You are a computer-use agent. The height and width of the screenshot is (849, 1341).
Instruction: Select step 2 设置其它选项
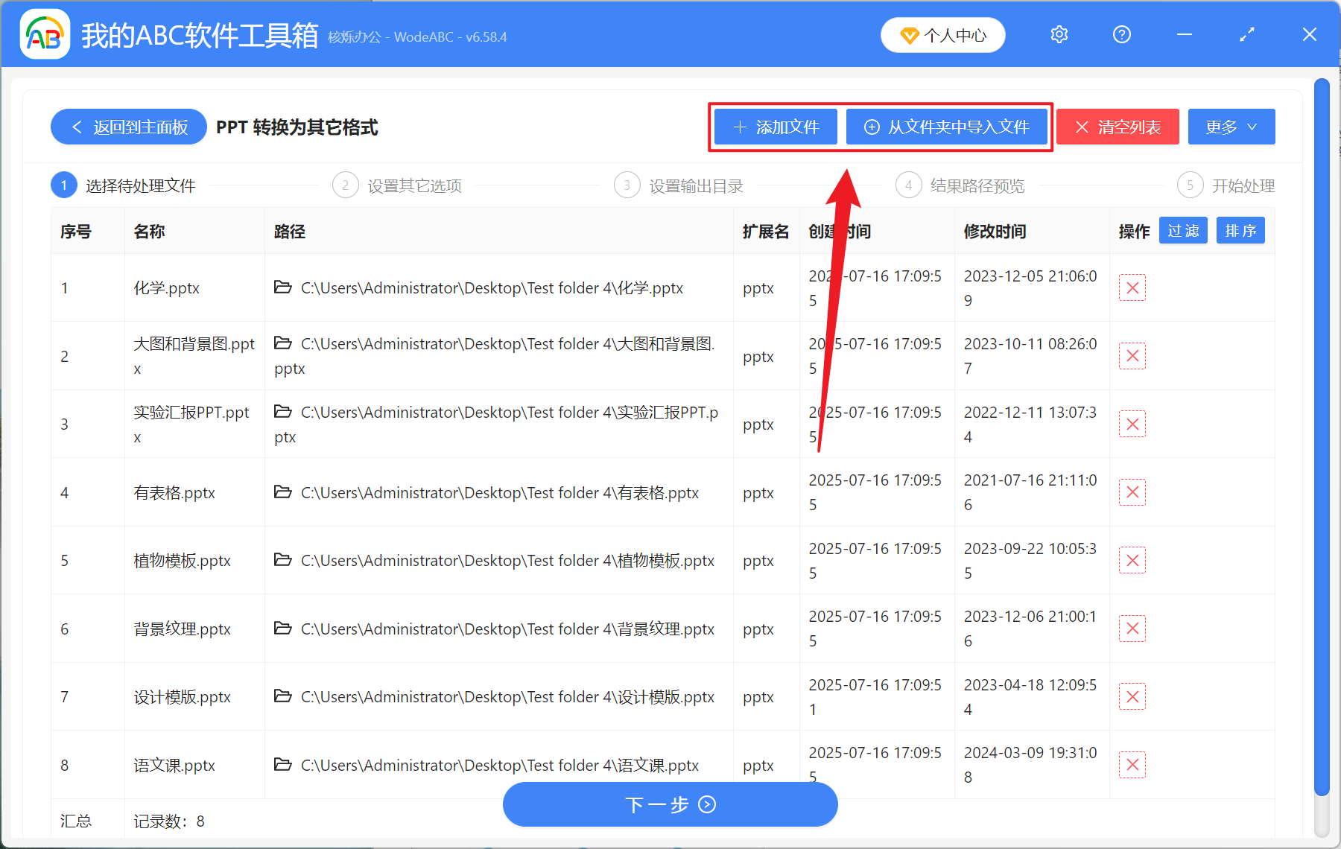point(399,185)
